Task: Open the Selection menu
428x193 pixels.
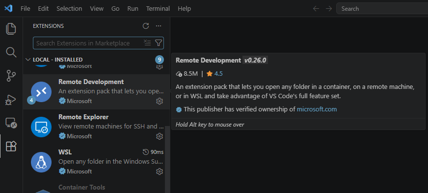Action: click(69, 9)
